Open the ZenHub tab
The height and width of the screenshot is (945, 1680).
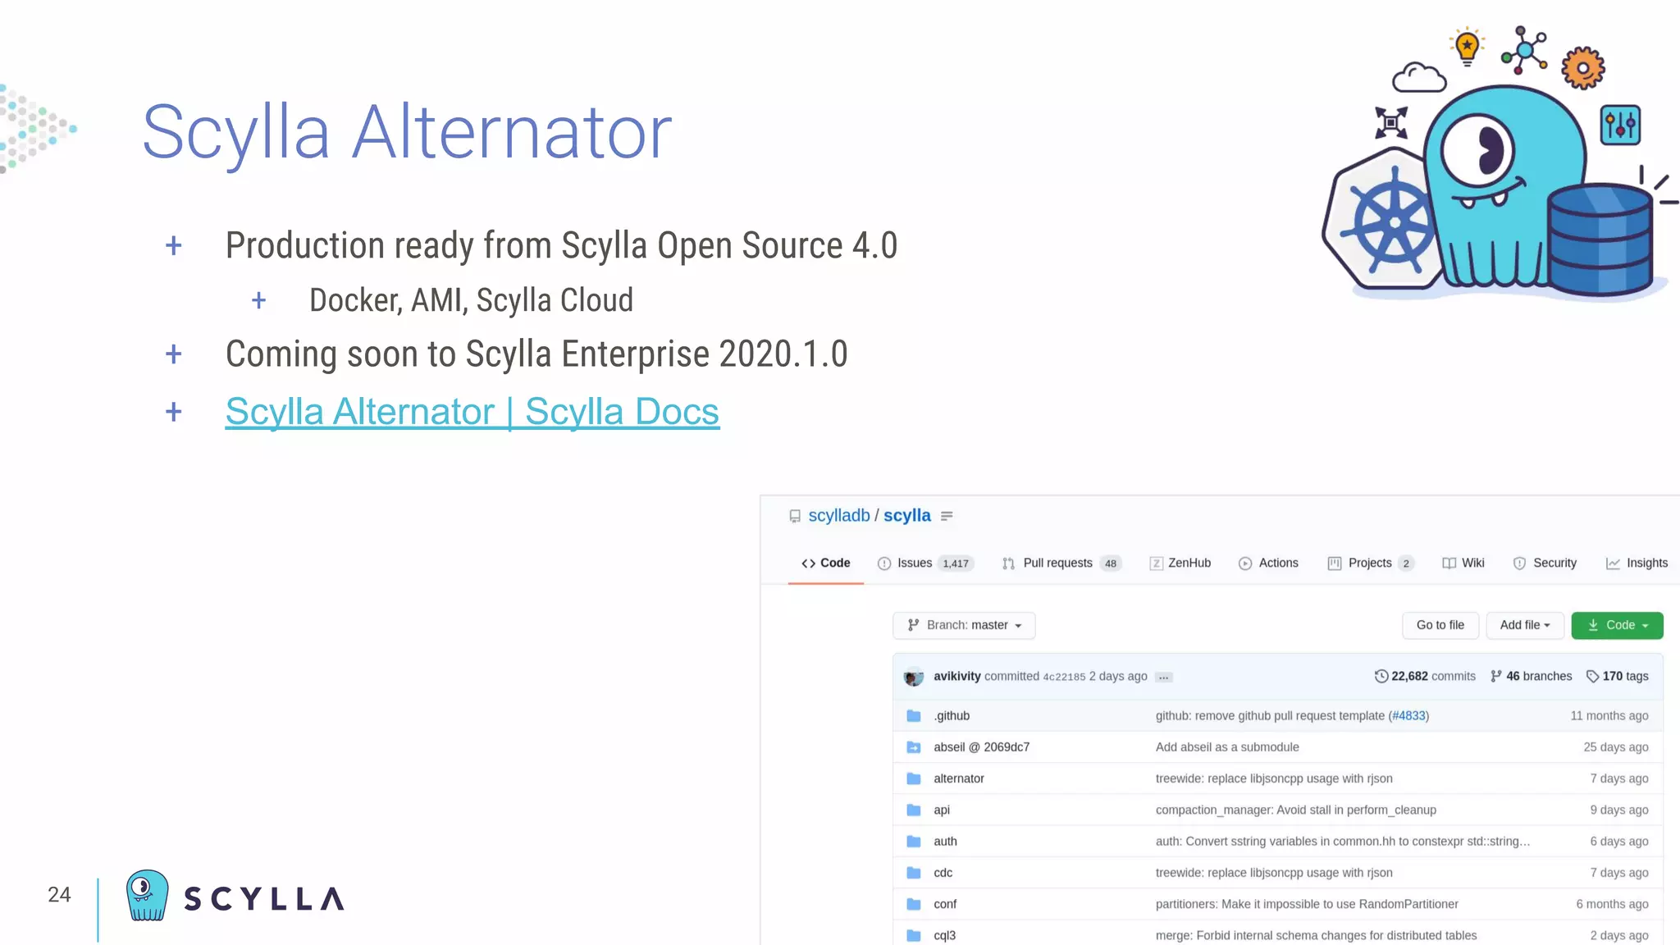point(1180,563)
